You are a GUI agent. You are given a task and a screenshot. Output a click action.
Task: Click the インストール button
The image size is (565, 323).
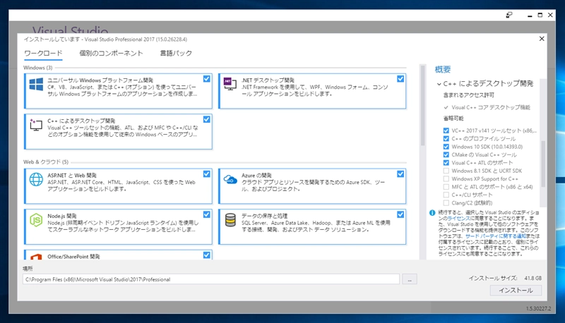click(x=516, y=291)
